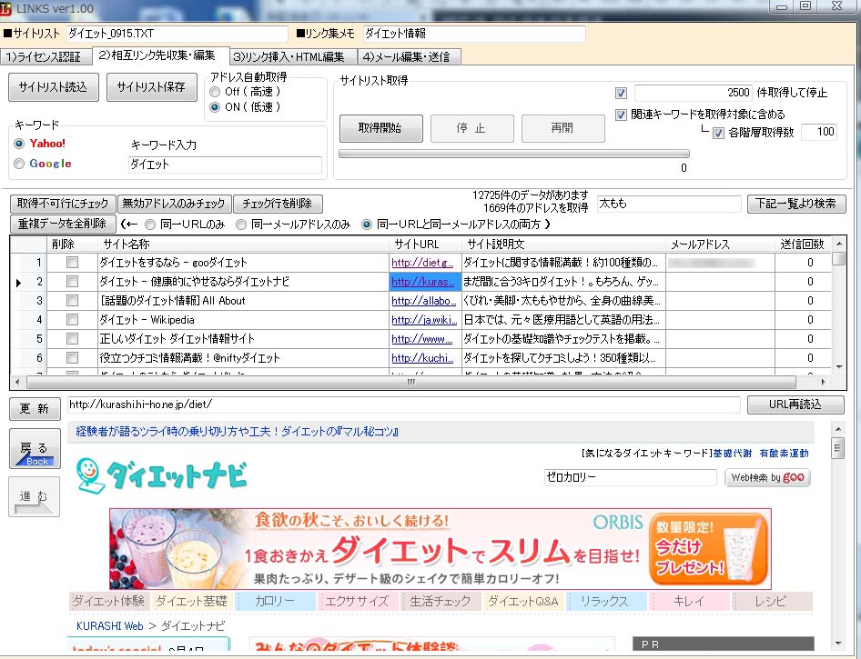
Task: Click Web検索 by goo button
Action: pyautogui.click(x=767, y=477)
